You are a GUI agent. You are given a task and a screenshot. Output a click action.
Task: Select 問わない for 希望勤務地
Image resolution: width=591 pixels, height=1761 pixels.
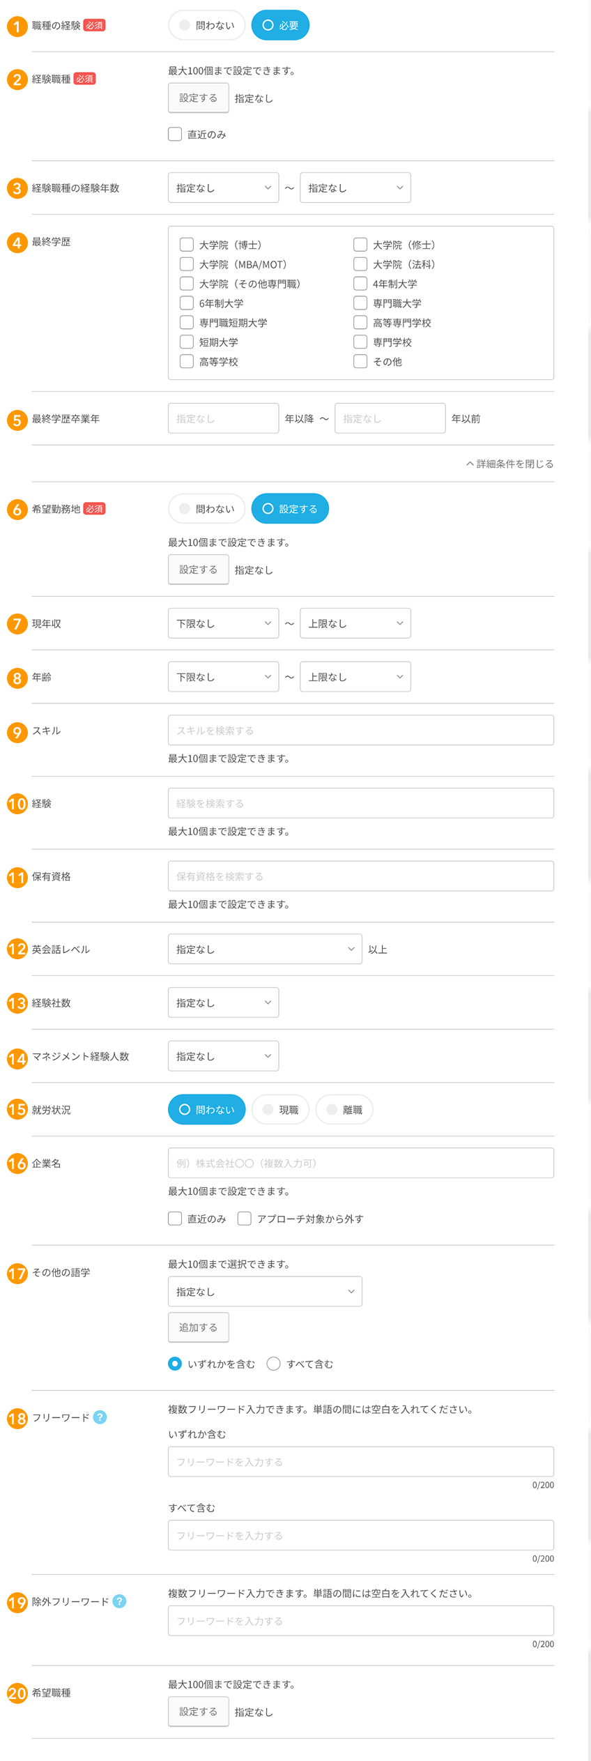tap(207, 509)
